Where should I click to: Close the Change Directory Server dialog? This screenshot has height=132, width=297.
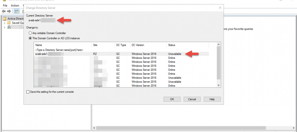point(220,7)
